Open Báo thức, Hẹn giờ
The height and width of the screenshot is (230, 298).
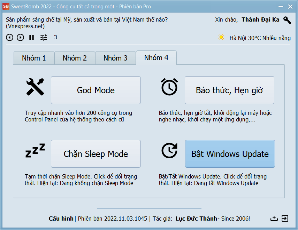click(229, 90)
